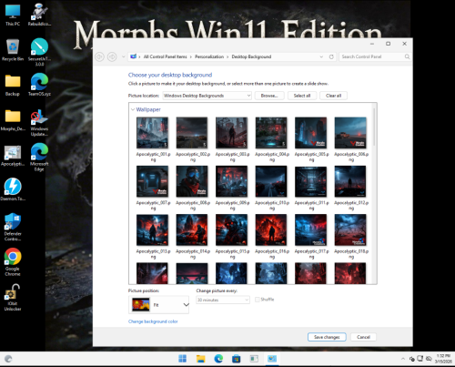Image resolution: width=455 pixels, height=367 pixels.
Task: Go forward in Control Panel navigation
Action: [x=112, y=56]
